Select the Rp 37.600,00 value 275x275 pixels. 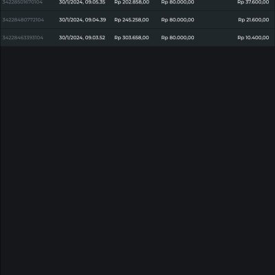pos(253,2)
